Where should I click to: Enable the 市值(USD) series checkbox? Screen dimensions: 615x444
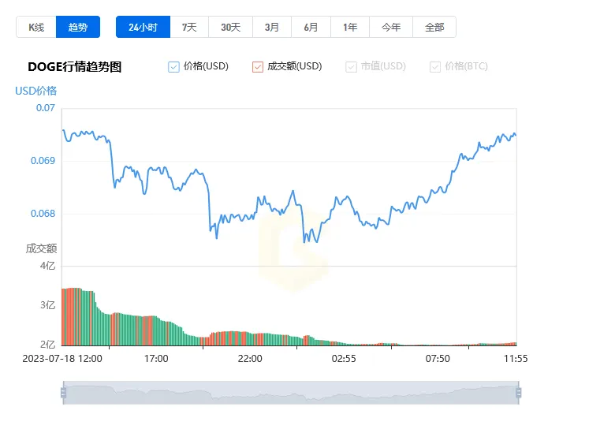click(351, 67)
